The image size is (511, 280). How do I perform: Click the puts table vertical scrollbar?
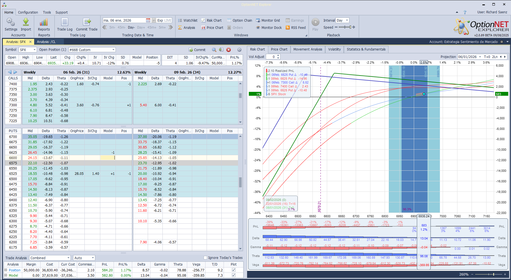click(x=240, y=192)
